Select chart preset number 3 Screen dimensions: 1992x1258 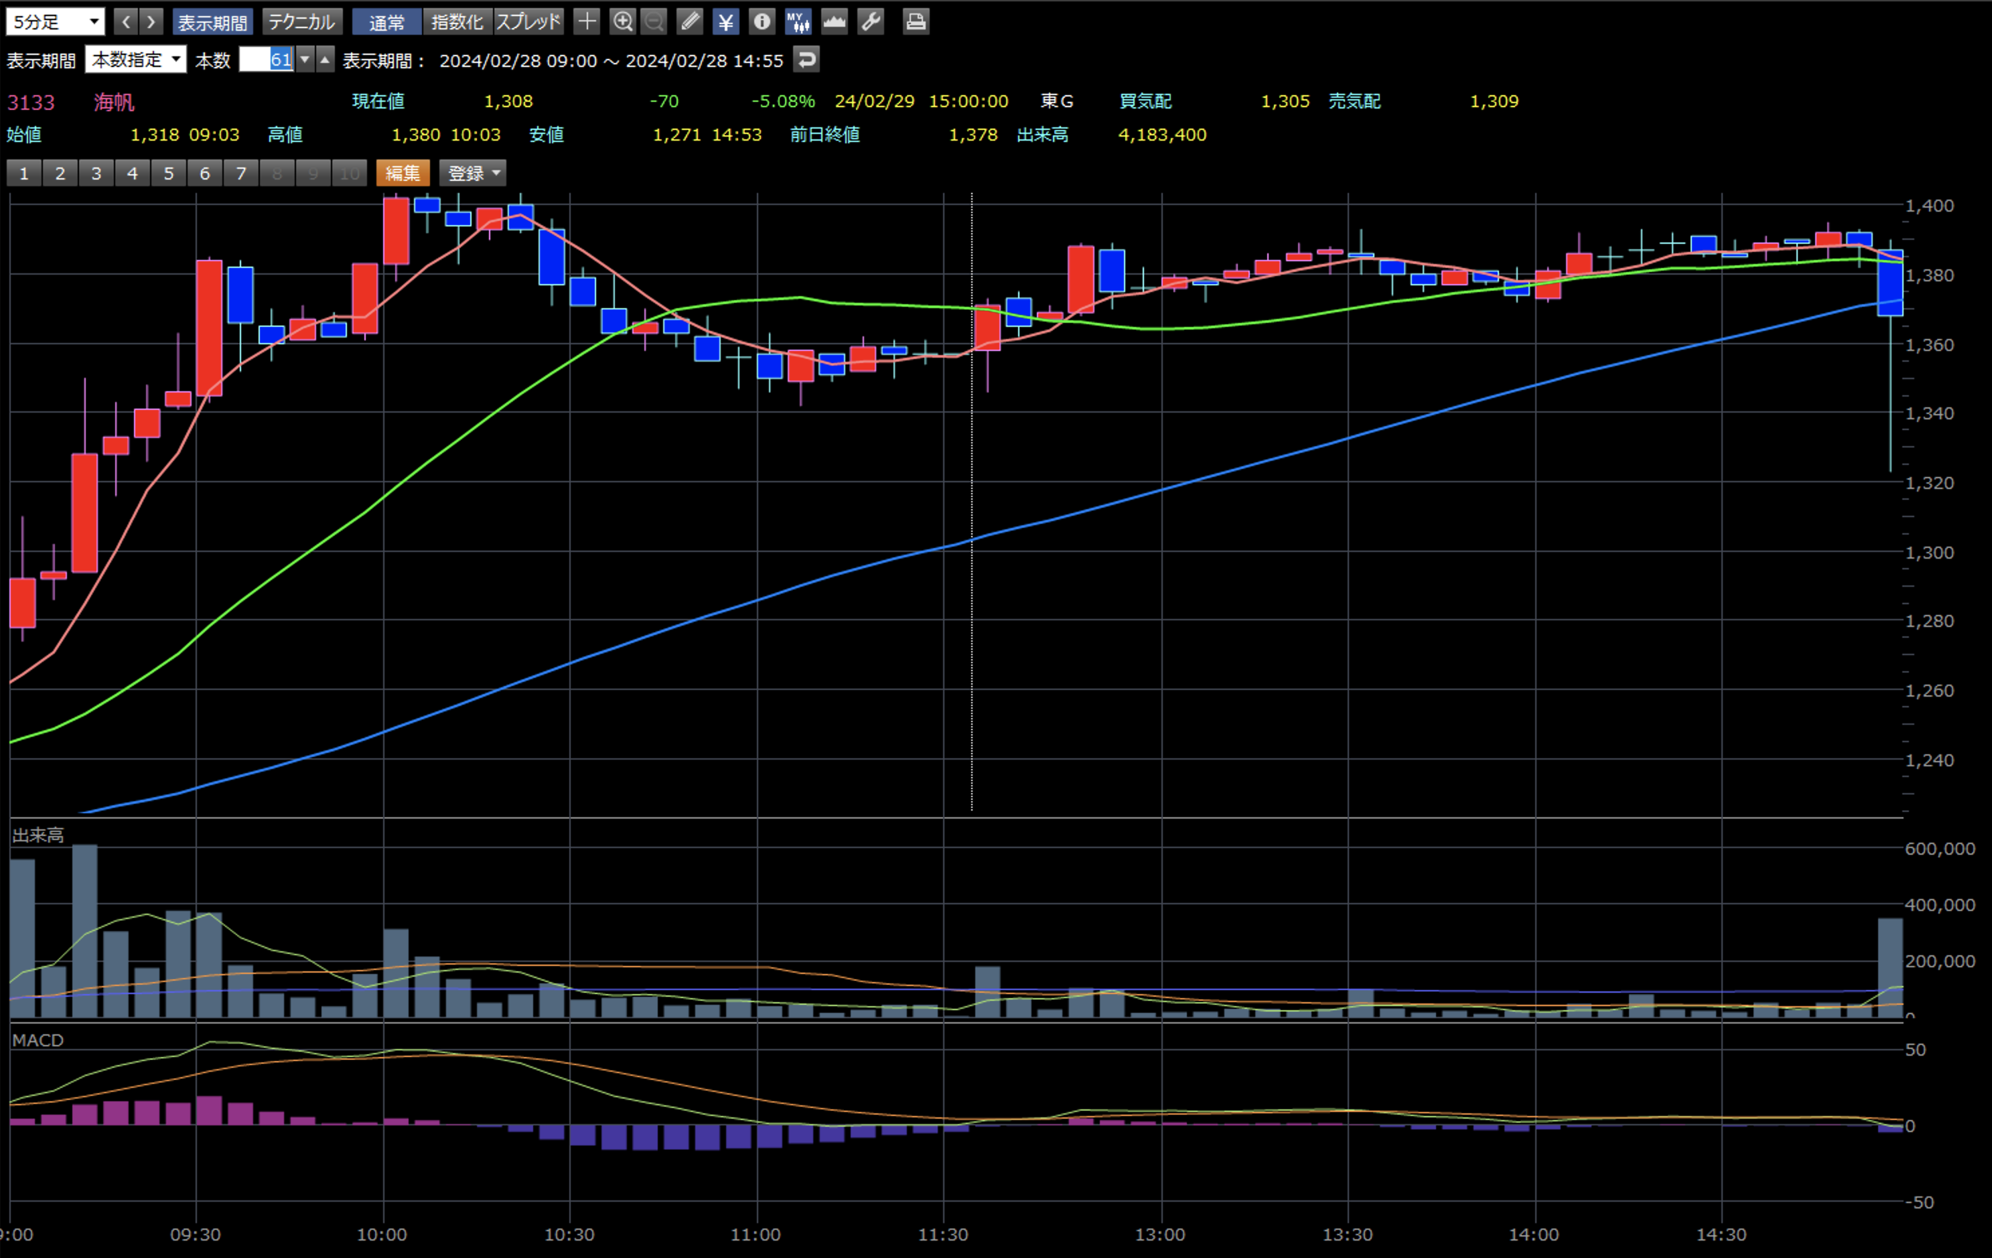coord(96,173)
